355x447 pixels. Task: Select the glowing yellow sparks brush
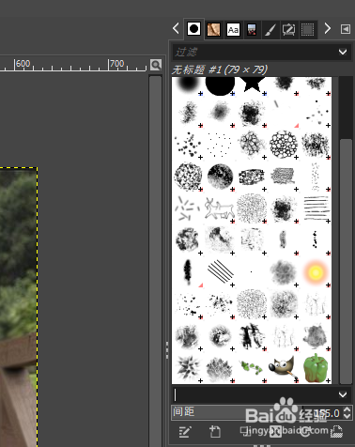[x=316, y=272]
